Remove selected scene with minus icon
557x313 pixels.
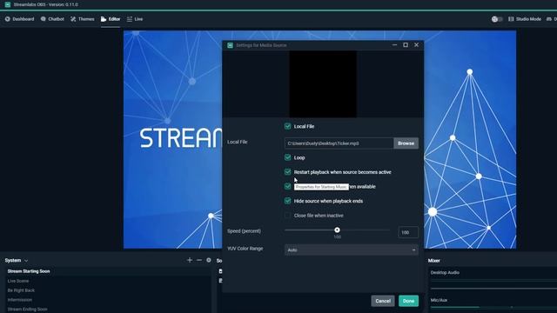point(199,260)
